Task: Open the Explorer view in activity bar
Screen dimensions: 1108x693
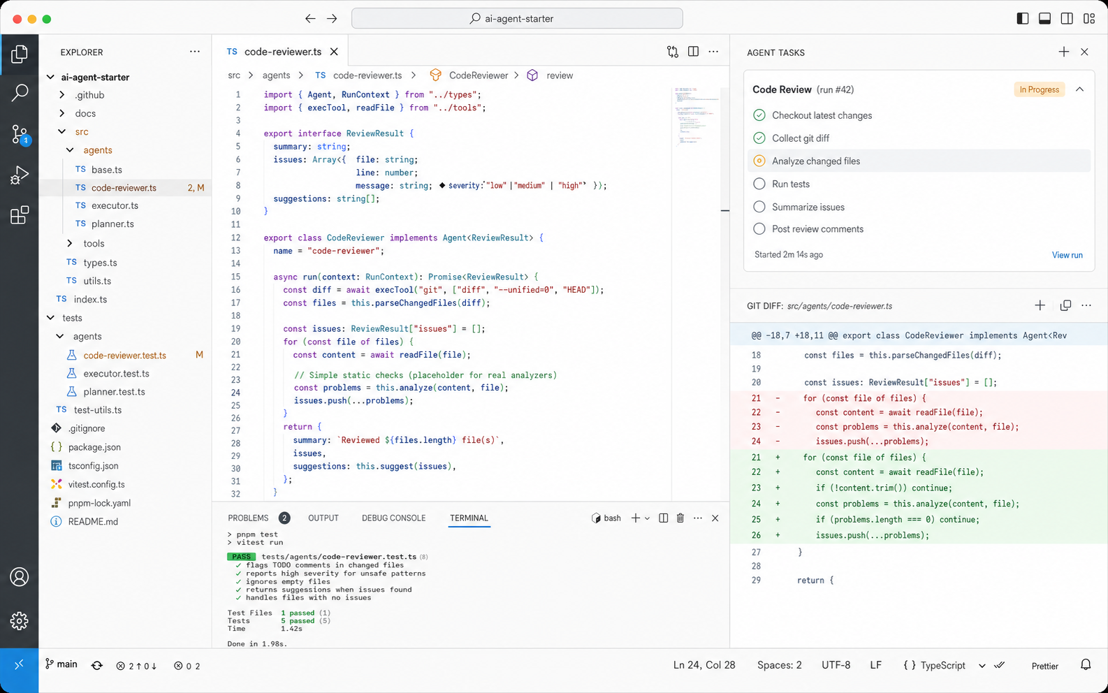Action: [x=20, y=54]
